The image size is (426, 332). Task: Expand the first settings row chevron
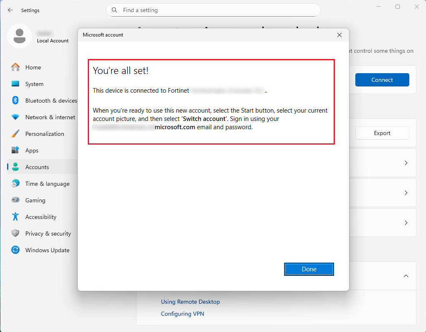406,162
